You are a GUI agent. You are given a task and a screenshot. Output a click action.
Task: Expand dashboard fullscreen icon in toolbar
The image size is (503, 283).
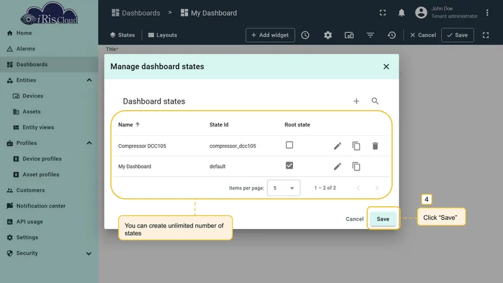click(485, 35)
